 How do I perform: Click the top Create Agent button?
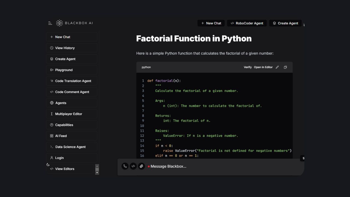285,23
